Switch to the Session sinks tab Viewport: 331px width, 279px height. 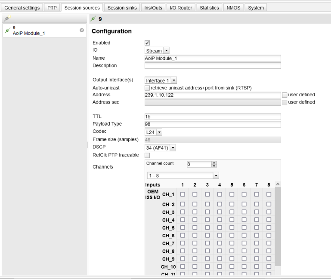[x=122, y=8]
